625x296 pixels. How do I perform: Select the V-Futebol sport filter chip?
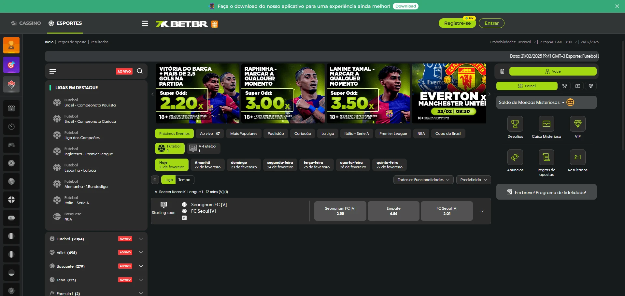(204, 148)
